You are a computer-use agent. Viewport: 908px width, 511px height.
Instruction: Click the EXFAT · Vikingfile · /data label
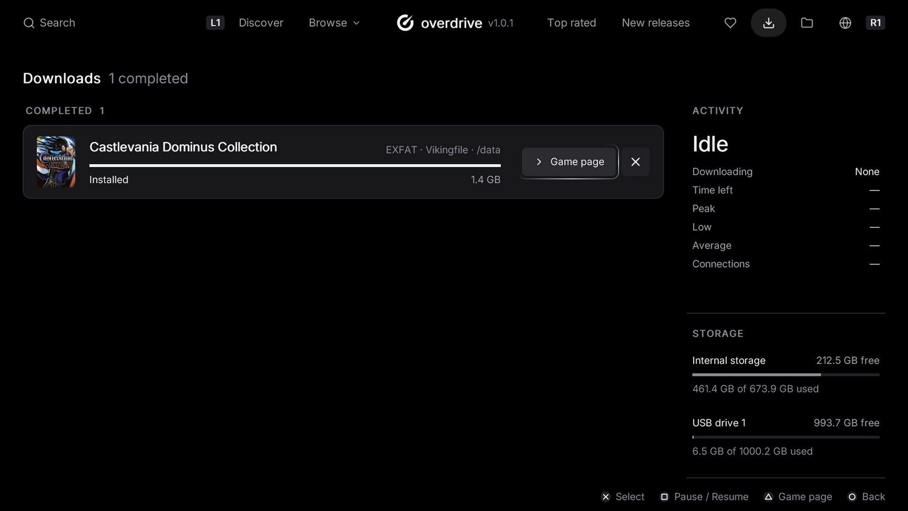pos(443,150)
